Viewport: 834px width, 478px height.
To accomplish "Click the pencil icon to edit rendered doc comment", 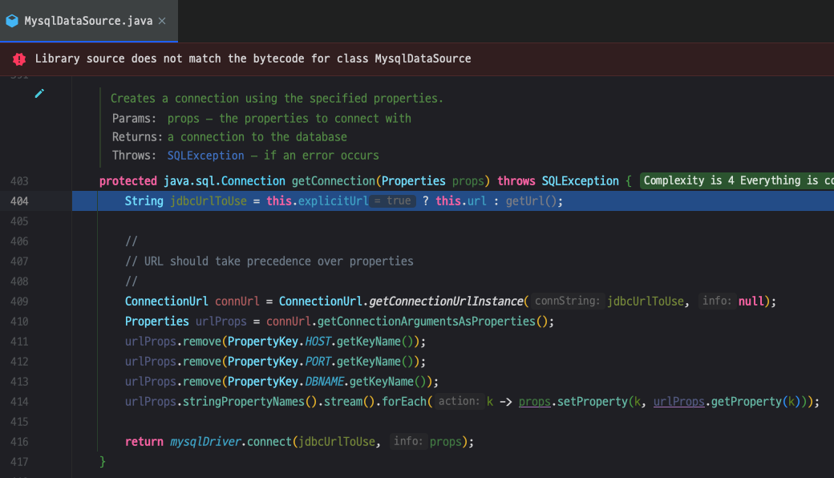I will (39, 94).
